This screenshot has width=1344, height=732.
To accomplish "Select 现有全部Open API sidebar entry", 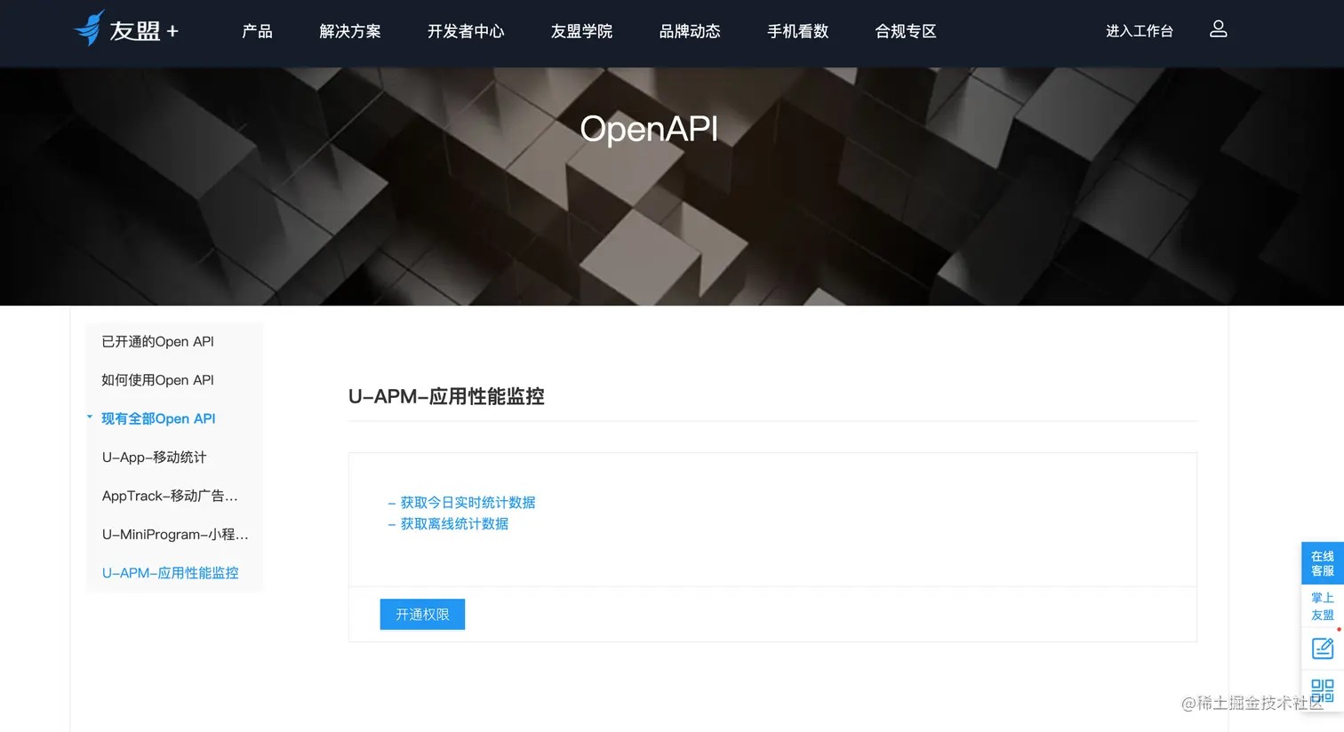I will click(x=158, y=418).
